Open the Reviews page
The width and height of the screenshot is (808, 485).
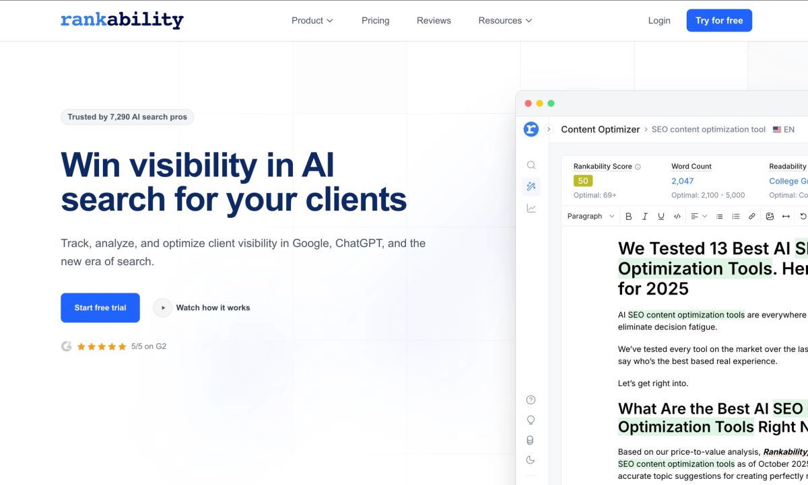coord(434,20)
